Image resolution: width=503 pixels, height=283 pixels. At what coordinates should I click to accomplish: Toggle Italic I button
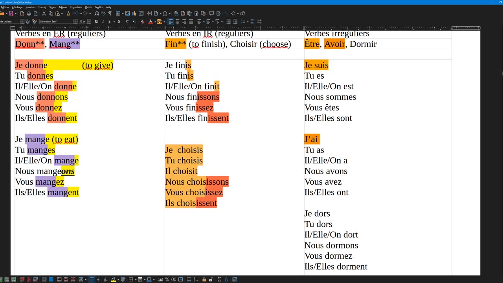click(103, 21)
